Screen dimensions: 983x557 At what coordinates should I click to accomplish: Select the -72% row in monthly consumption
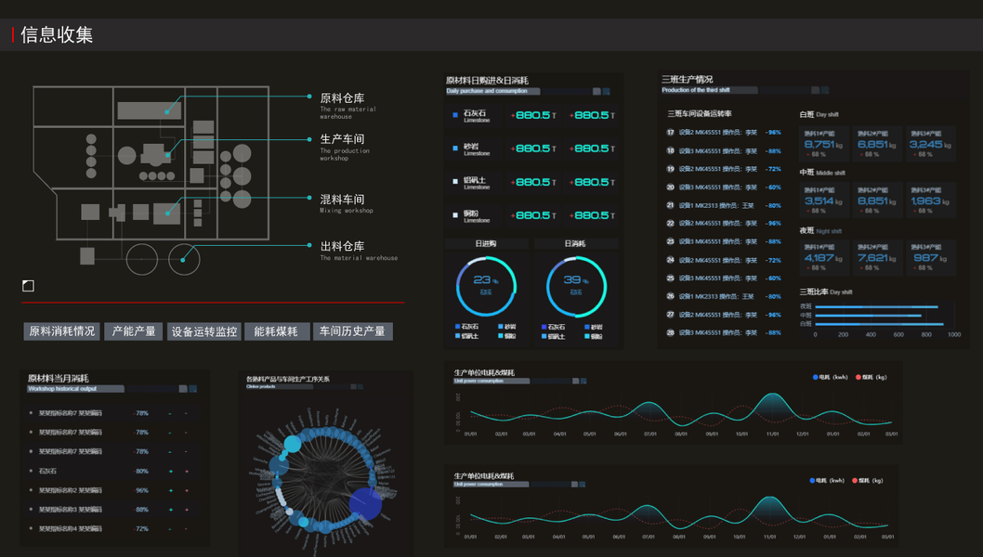[x=111, y=529]
